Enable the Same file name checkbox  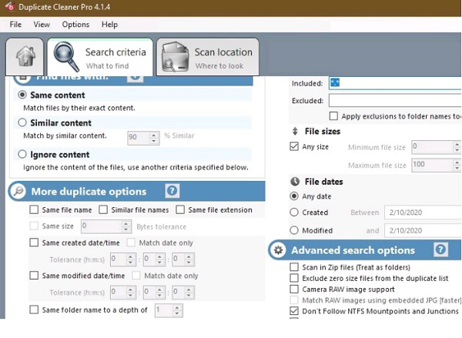tap(34, 210)
